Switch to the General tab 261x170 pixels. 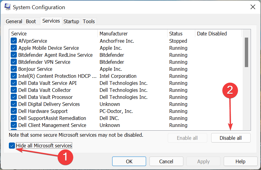pyautogui.click(x=14, y=21)
